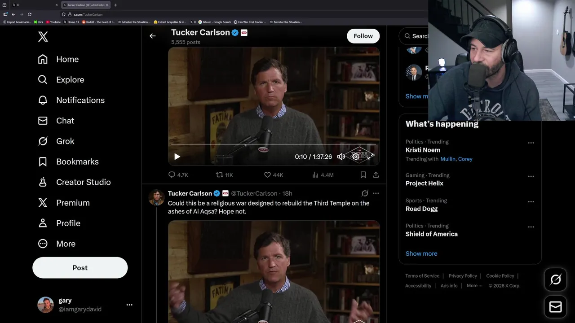Reload the page in browser
The width and height of the screenshot is (575, 323).
30,14
